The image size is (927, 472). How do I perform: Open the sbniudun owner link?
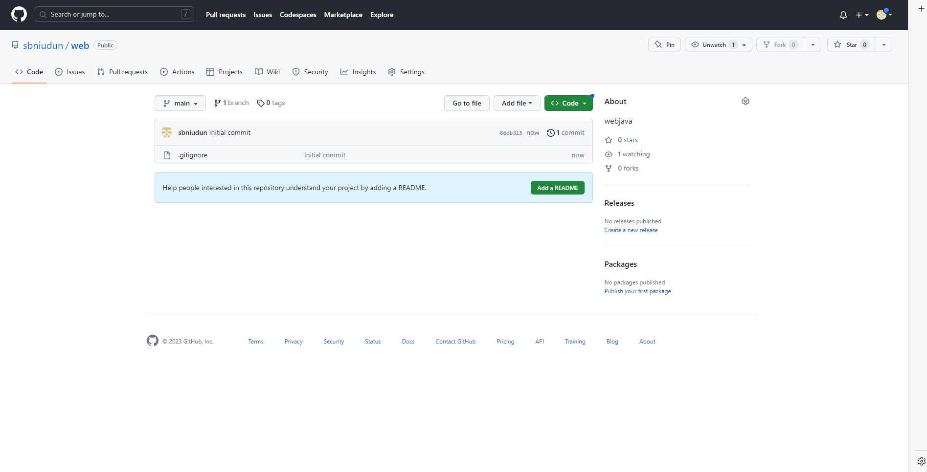pyautogui.click(x=43, y=45)
